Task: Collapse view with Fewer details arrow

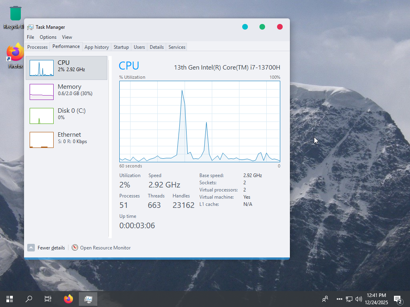Action: click(x=31, y=248)
